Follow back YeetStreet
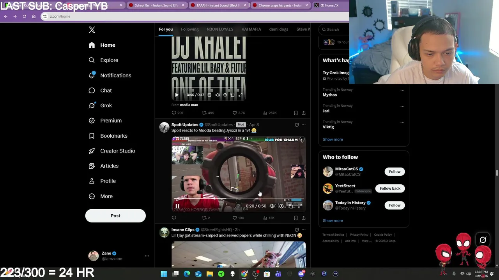Viewport: 499px width, 280px height. tap(390, 189)
